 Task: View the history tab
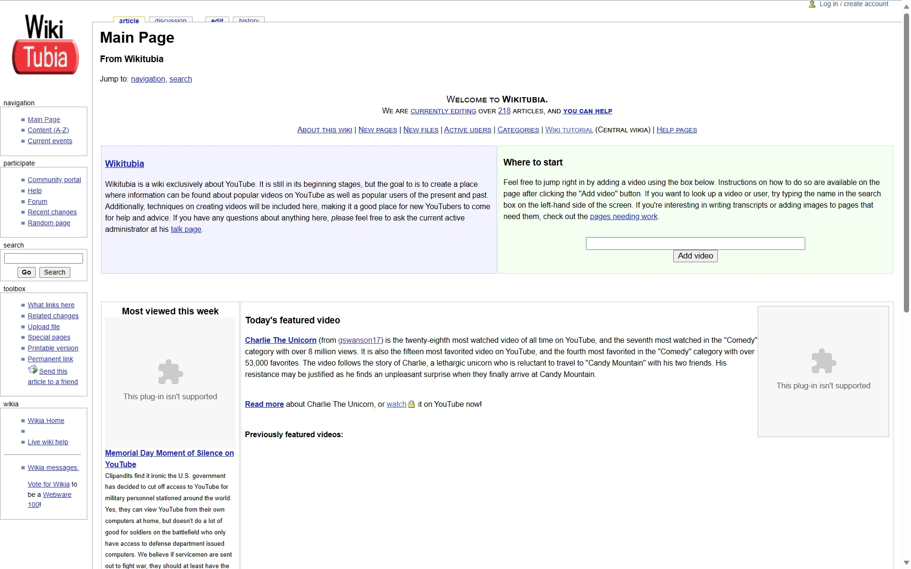[x=249, y=20]
